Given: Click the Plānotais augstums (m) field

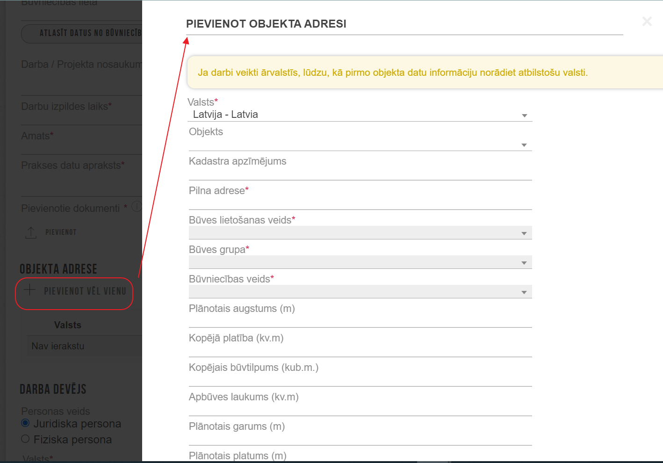Looking at the screenshot, I should (360, 321).
